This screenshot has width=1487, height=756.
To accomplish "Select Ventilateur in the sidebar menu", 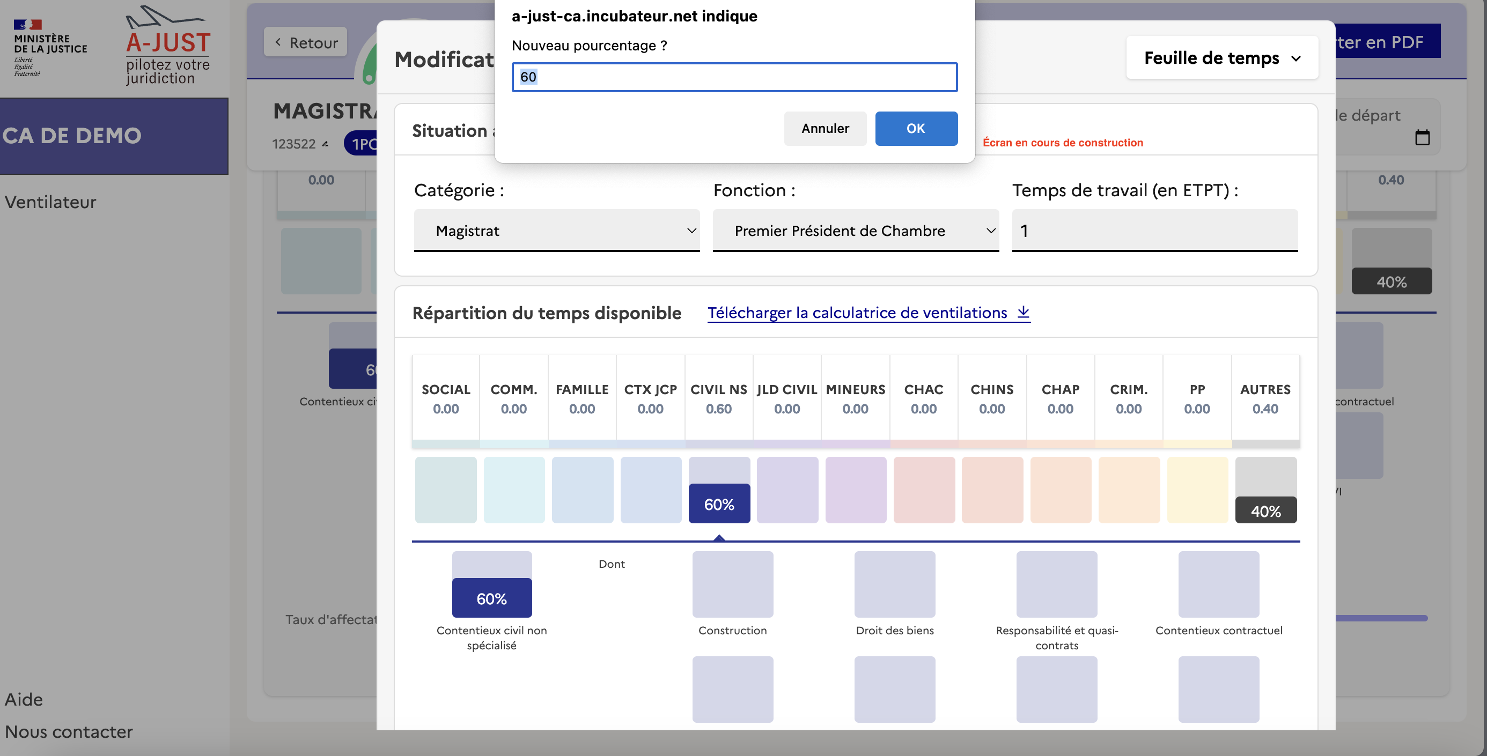I will 50,202.
